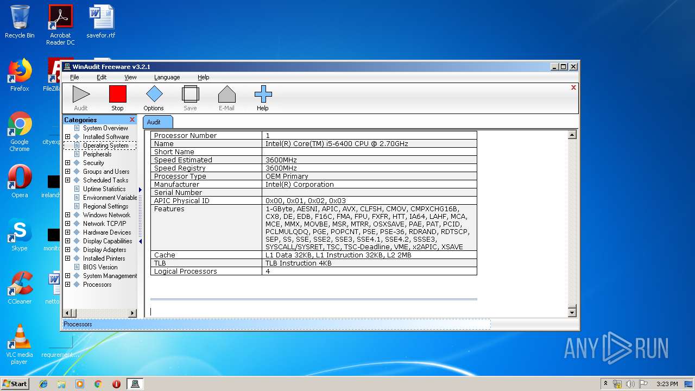Expand the Scheduled Tasks node
Viewport: 695px width, 391px height.
67,180
